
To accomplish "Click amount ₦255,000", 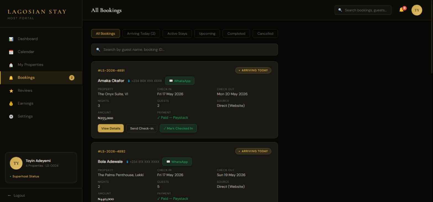I will pyautogui.click(x=105, y=118).
